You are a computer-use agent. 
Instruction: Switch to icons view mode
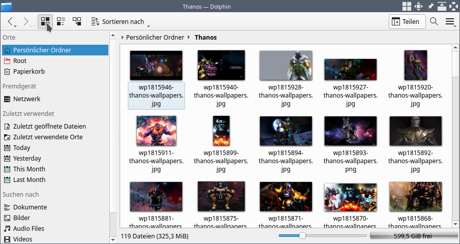tap(45, 21)
